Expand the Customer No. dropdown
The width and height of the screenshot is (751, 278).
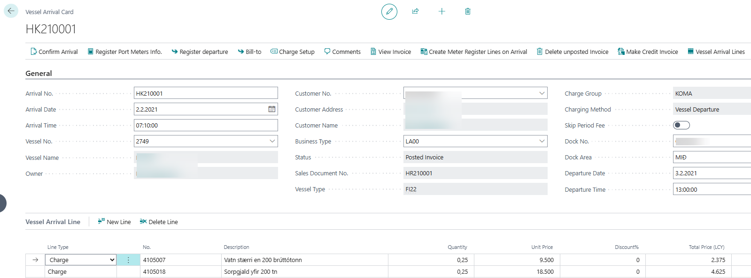click(542, 93)
